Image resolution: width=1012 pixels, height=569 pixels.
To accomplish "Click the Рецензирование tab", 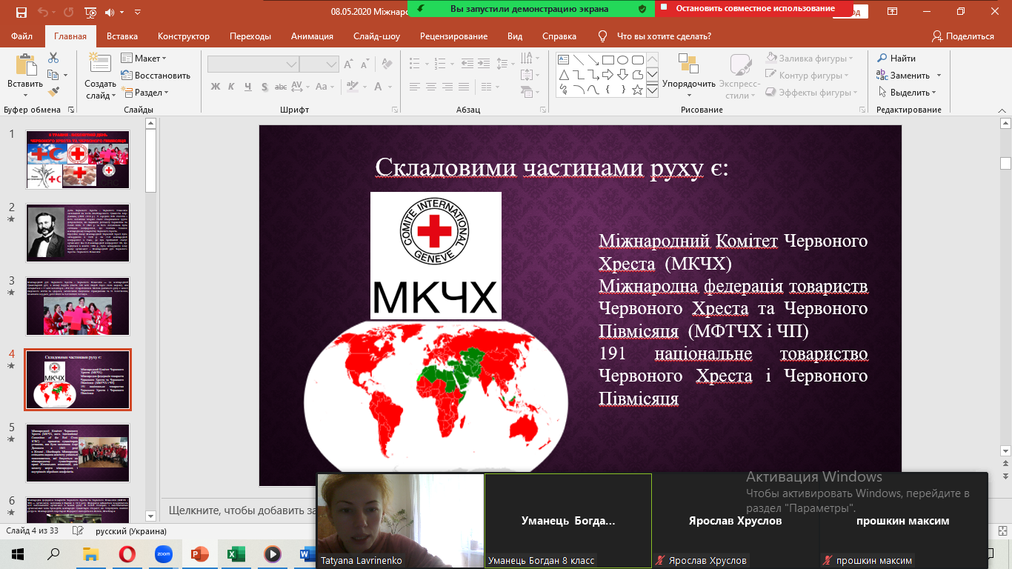I will tap(453, 36).
